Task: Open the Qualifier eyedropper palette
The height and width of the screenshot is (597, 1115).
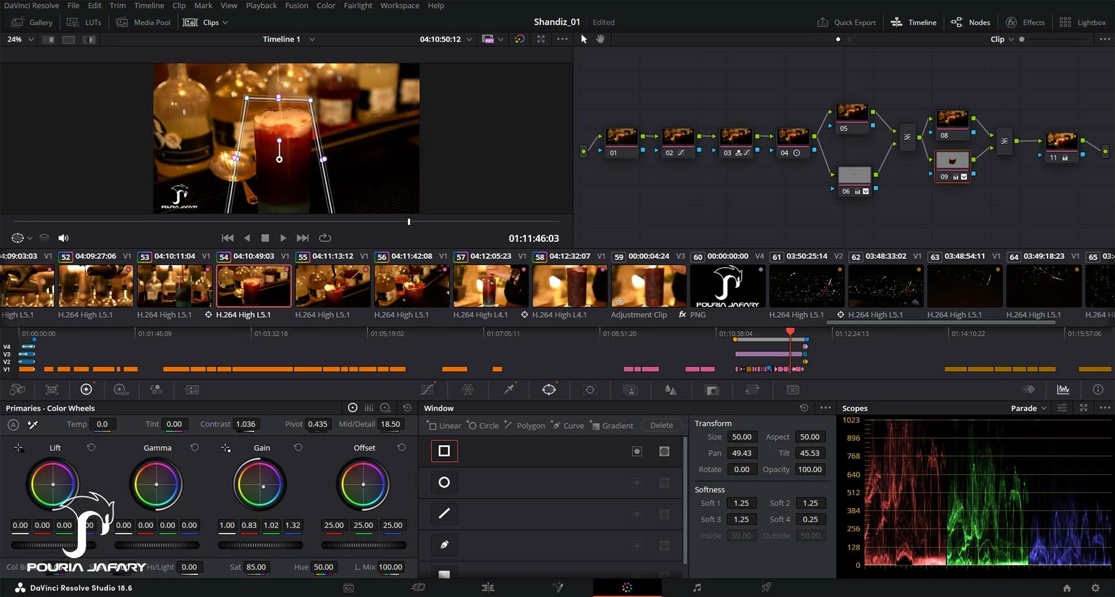Action: click(x=509, y=389)
